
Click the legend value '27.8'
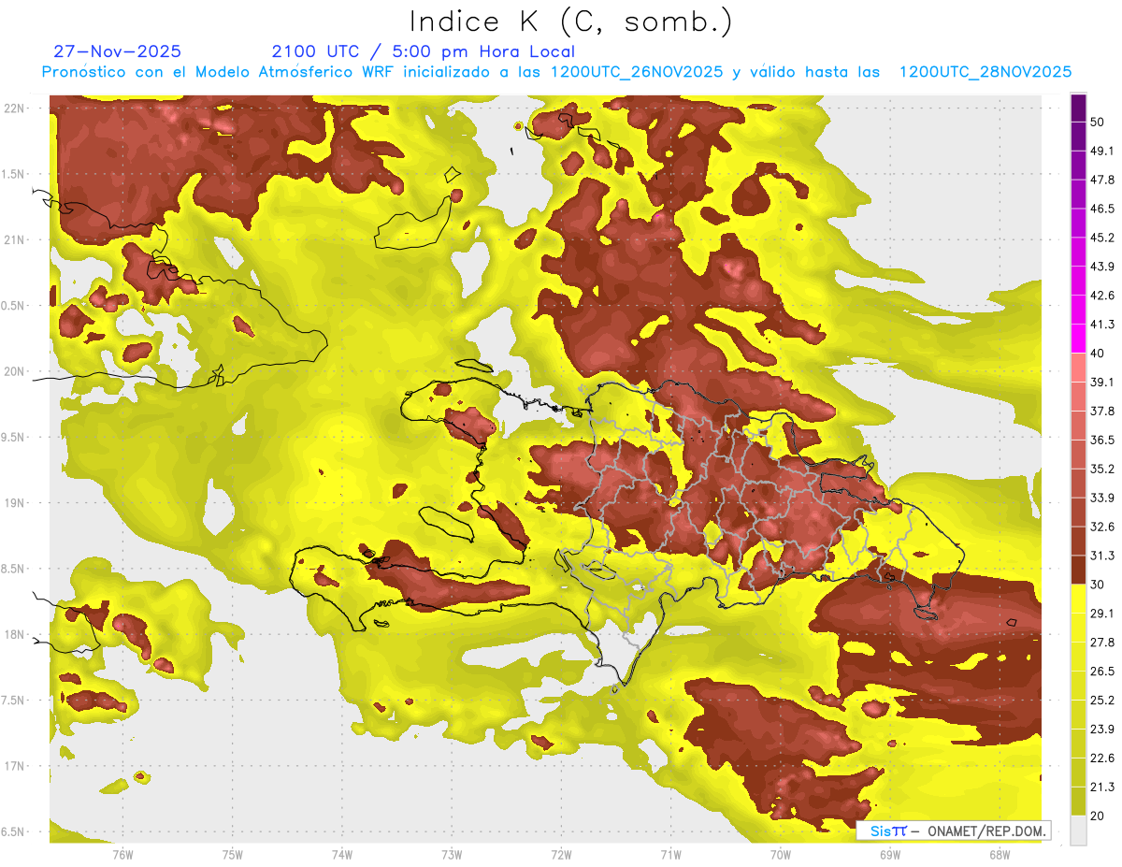pyautogui.click(x=1102, y=642)
